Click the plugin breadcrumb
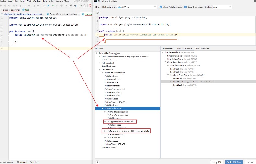Image resolution: width=256 pixels, height=164 pixels. (6, 10)
